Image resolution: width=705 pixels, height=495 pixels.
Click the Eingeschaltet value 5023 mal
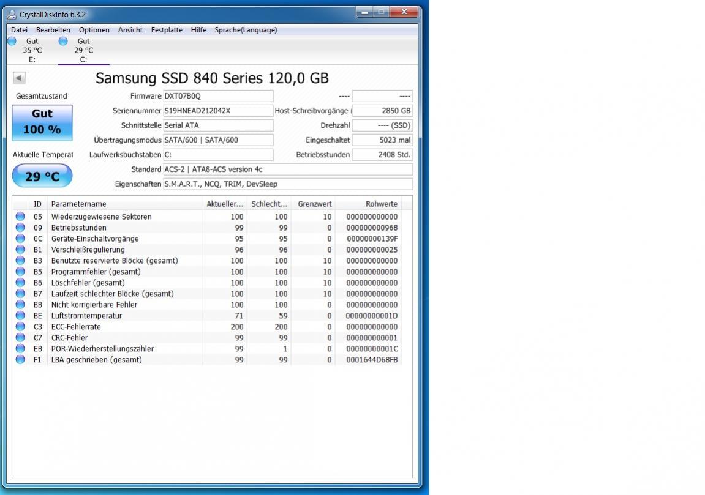click(x=382, y=140)
